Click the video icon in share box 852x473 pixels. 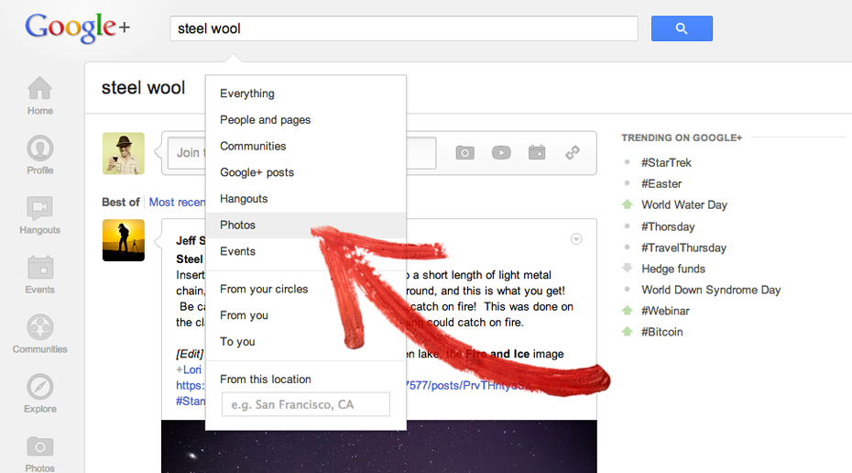pos(501,153)
